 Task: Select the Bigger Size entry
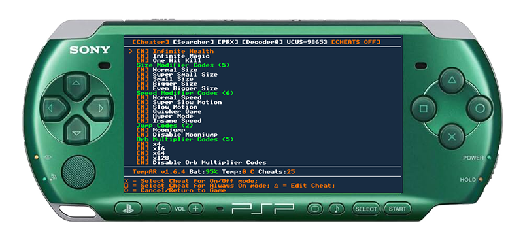point(167,84)
